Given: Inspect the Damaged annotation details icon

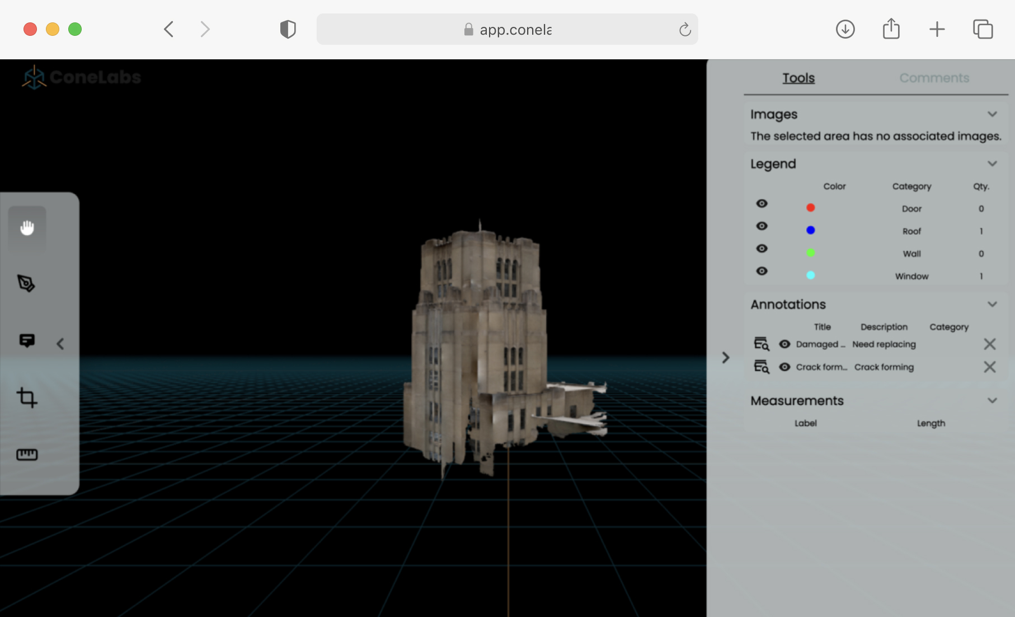Looking at the screenshot, I should pos(762,344).
